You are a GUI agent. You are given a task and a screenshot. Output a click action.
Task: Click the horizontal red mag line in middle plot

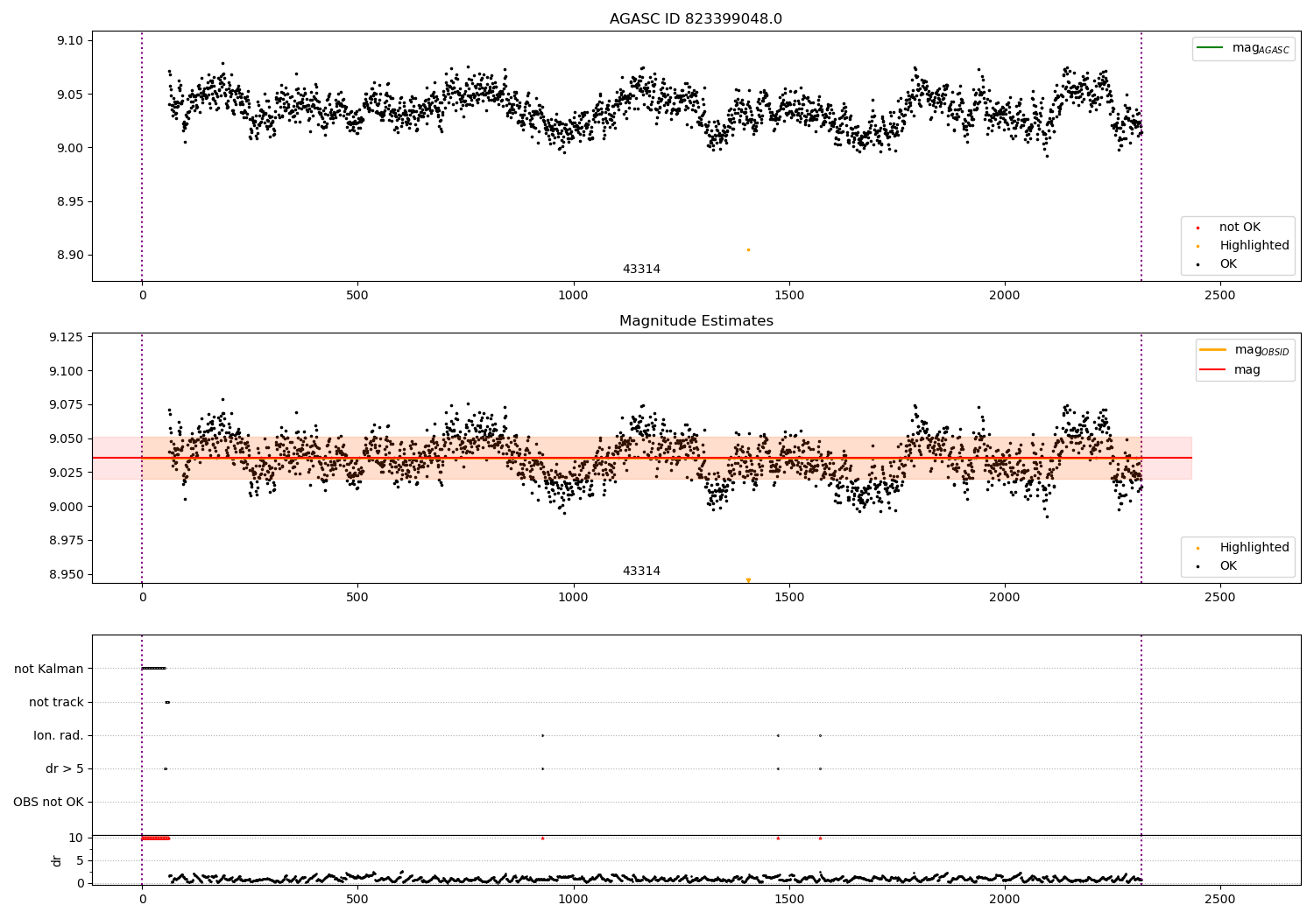pos(641,458)
